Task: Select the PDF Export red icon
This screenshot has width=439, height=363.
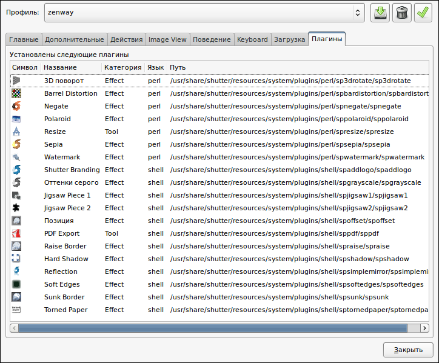Action: tap(16, 233)
